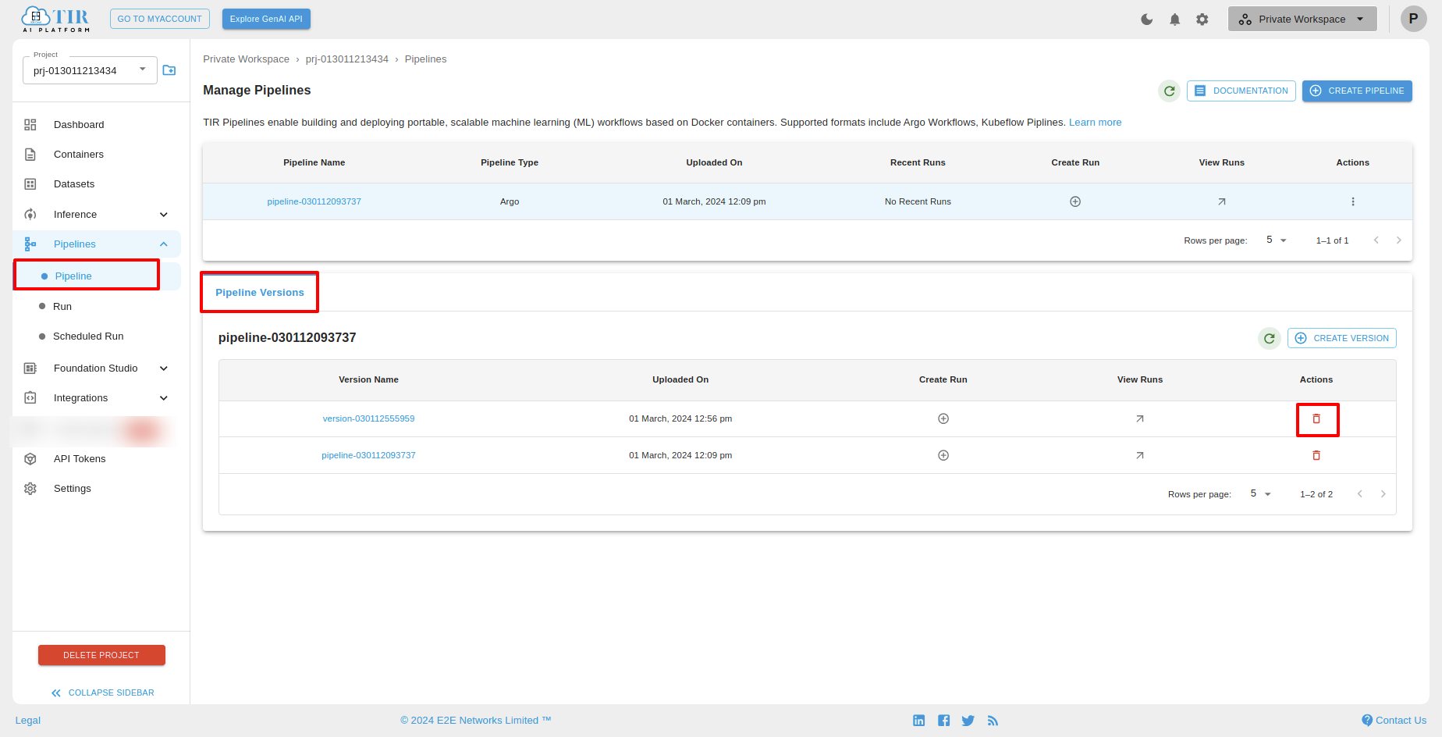Collapse the Pipelines sidebar section
The width and height of the screenshot is (1442, 737).
click(x=164, y=244)
